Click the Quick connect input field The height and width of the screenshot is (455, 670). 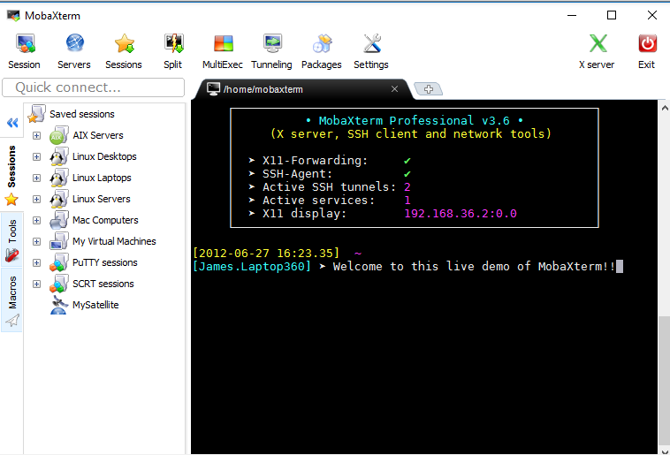click(93, 87)
